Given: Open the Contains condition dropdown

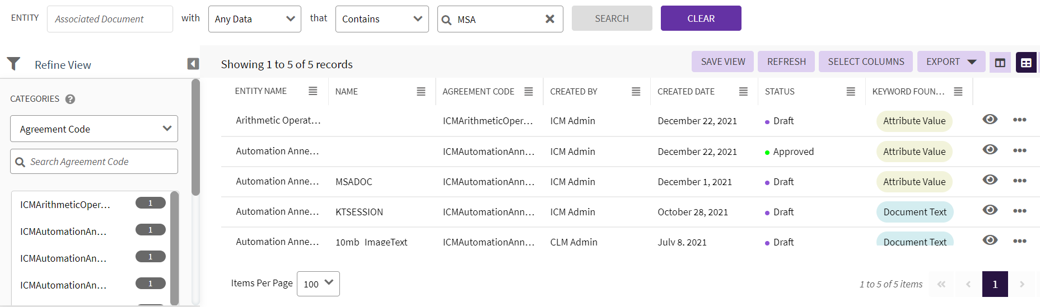Looking at the screenshot, I should coord(381,19).
